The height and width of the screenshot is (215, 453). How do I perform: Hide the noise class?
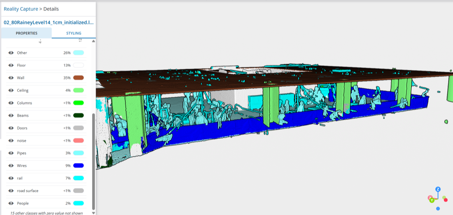(11, 140)
